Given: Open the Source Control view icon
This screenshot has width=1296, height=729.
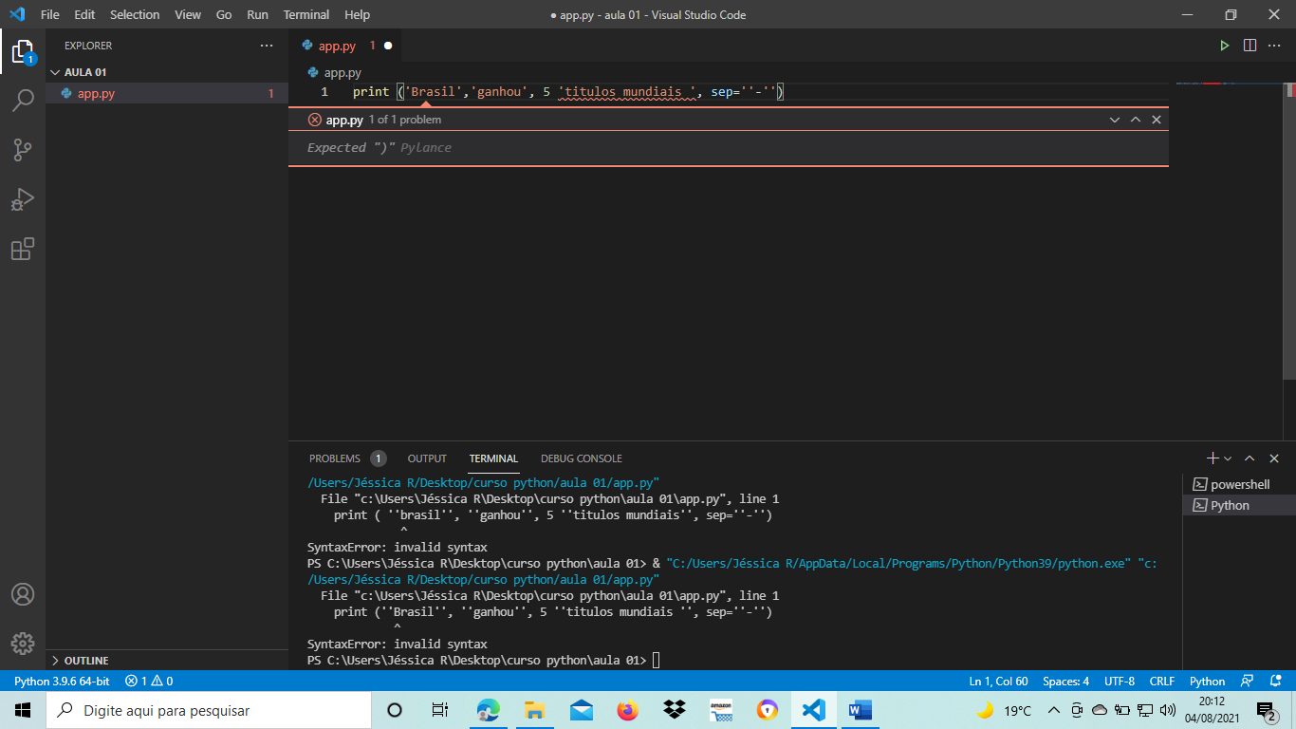Looking at the screenshot, I should (x=23, y=149).
